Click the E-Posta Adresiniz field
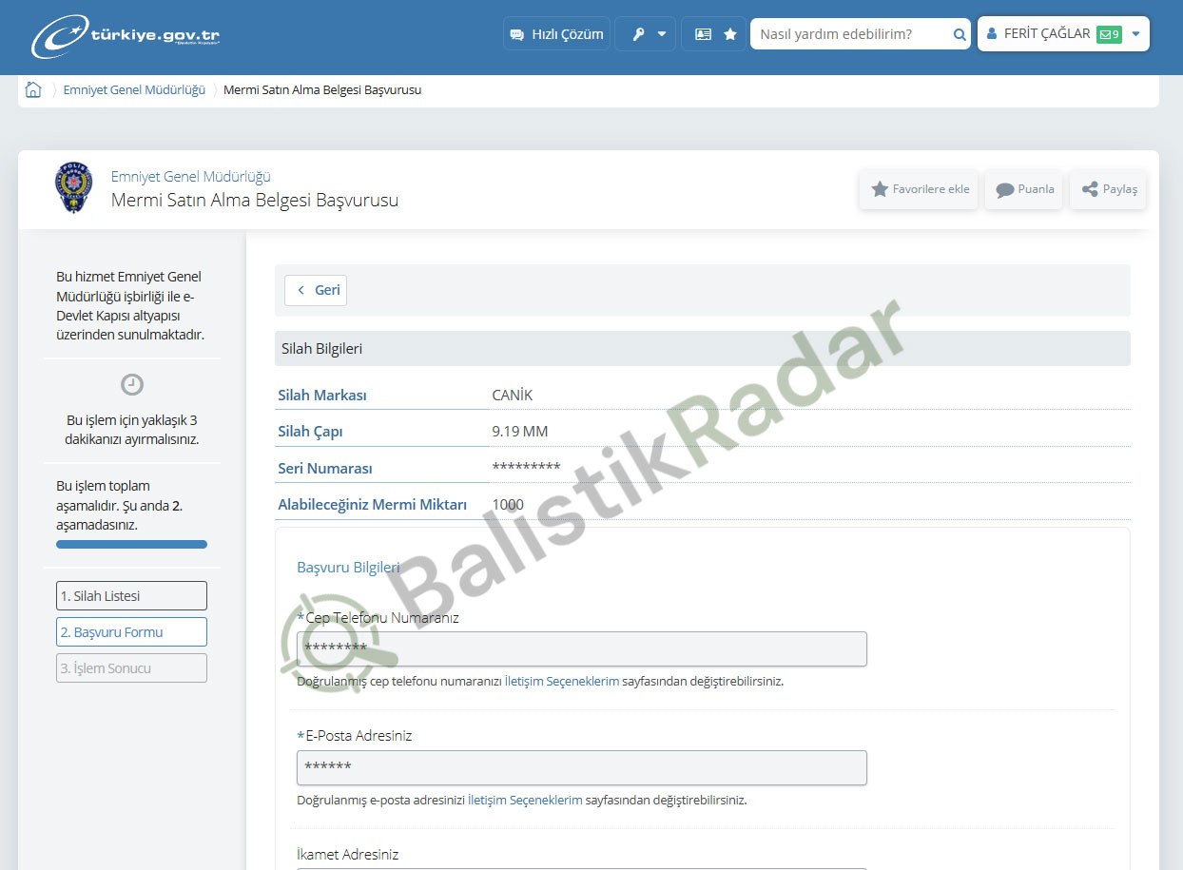1183x870 pixels. [x=582, y=767]
